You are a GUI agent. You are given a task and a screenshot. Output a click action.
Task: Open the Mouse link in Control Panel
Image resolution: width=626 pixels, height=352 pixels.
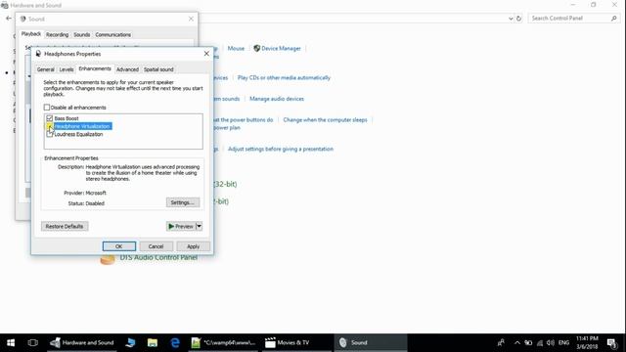pyautogui.click(x=236, y=48)
